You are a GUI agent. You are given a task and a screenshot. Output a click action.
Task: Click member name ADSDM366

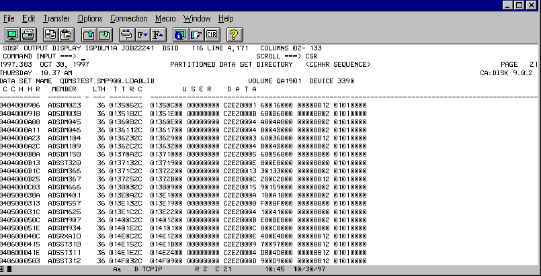click(65, 171)
